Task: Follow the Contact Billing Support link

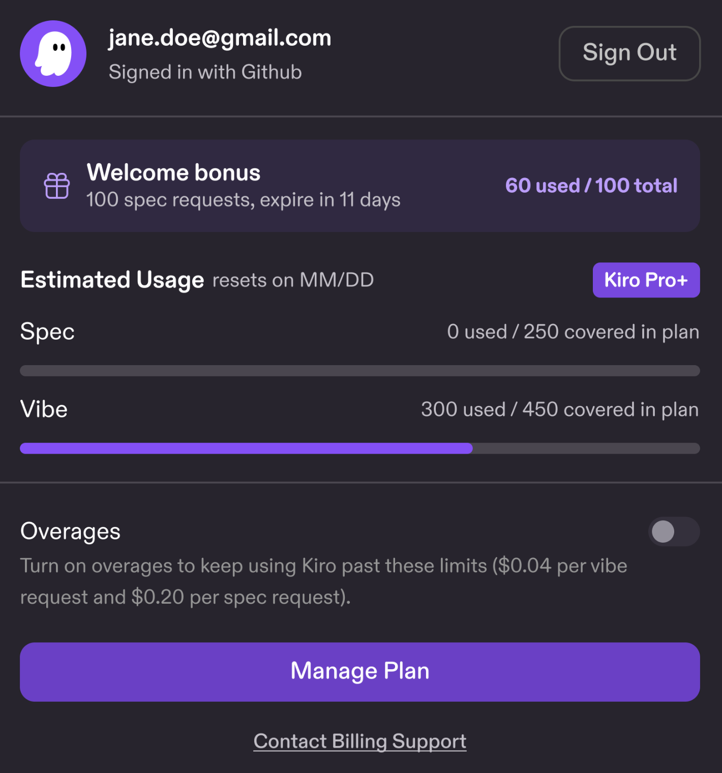Action: click(360, 741)
